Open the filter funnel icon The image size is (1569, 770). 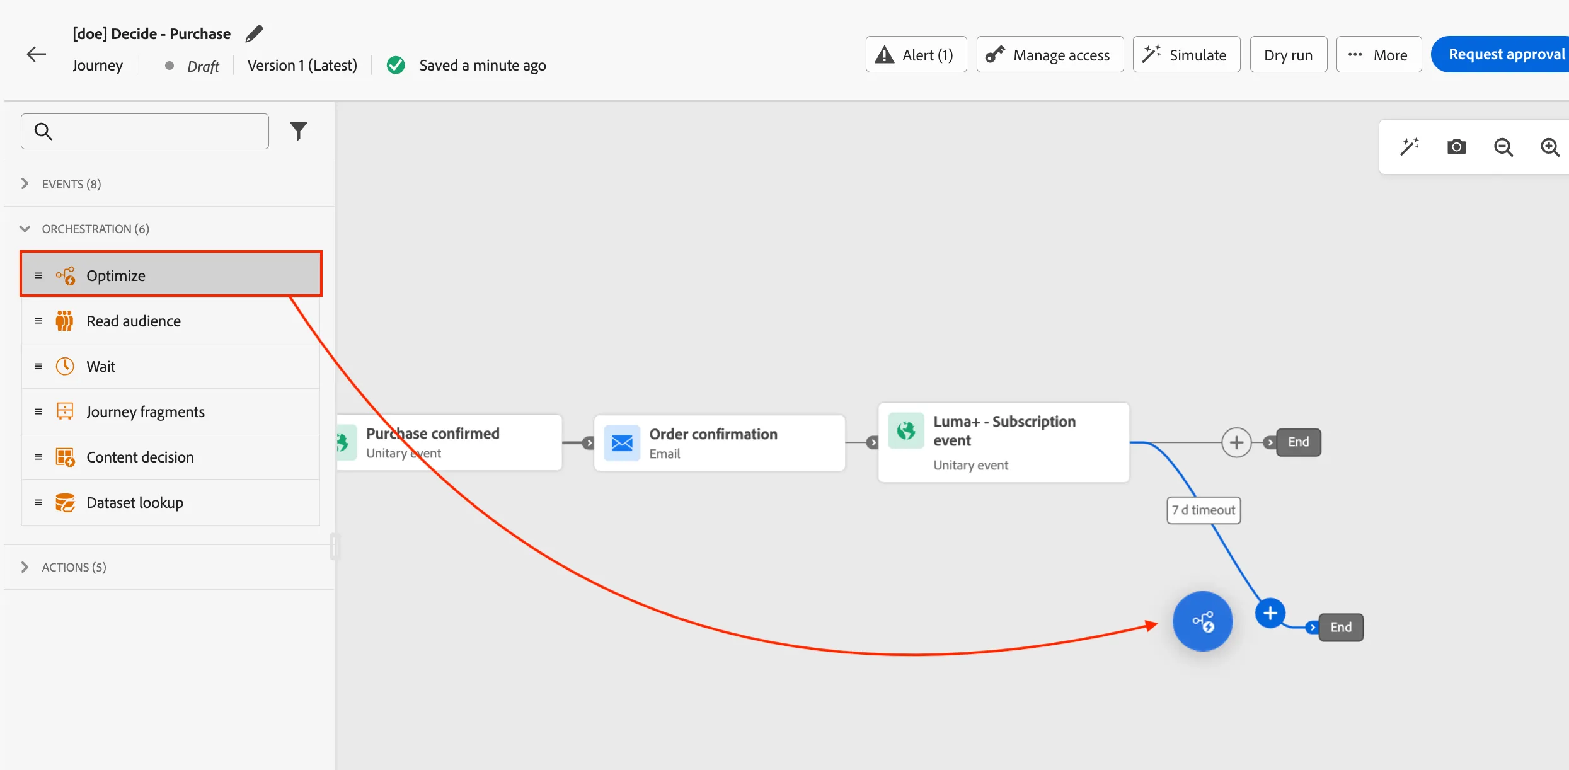click(x=299, y=131)
